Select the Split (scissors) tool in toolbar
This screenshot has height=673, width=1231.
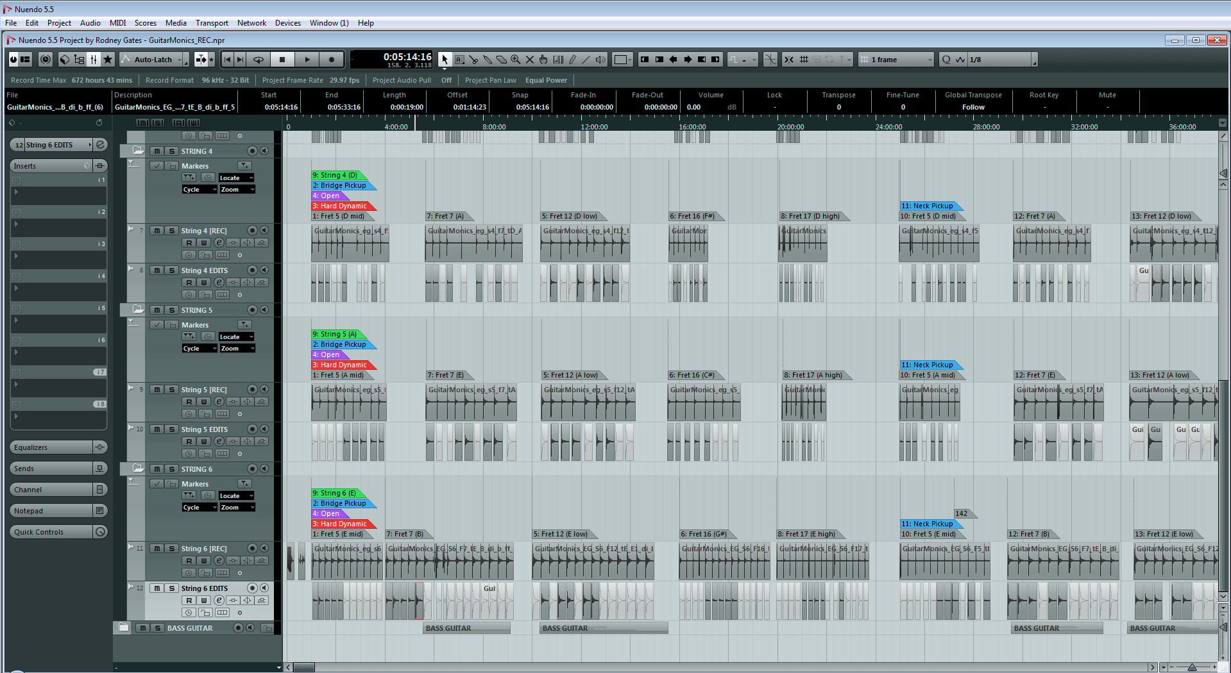pyautogui.click(x=473, y=60)
